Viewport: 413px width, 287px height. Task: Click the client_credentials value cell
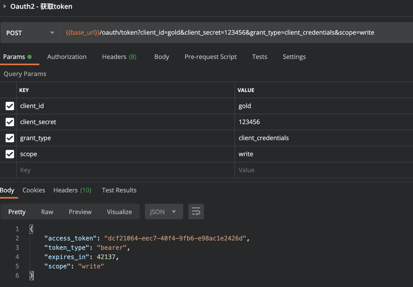(x=263, y=138)
